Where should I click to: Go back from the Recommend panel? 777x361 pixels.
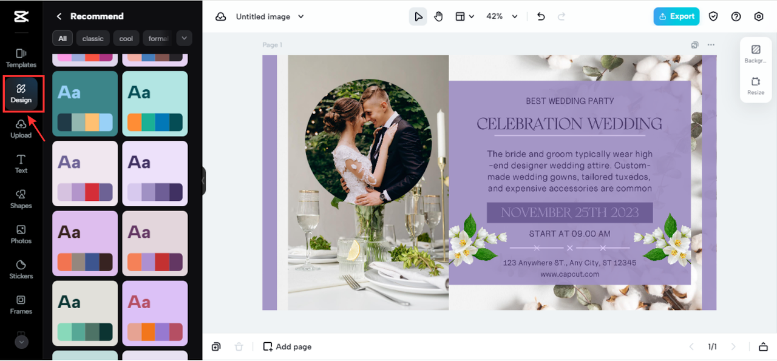(x=59, y=16)
